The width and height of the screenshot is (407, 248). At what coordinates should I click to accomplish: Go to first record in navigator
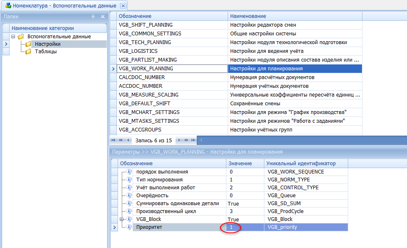pos(113,140)
